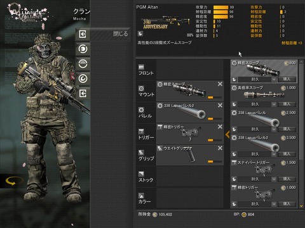The image size is (305, 228).
Task: Select the バレル slot category
Action: (x=146, y=113)
